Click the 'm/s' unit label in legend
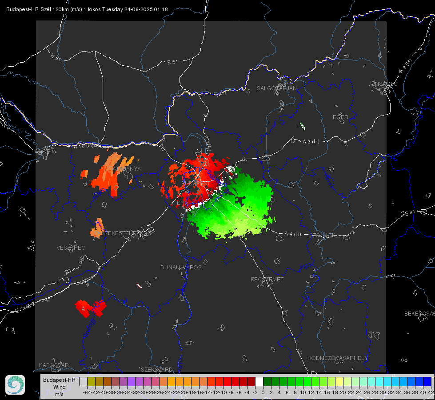Viewport: 435px width, 400px height. click(59, 394)
